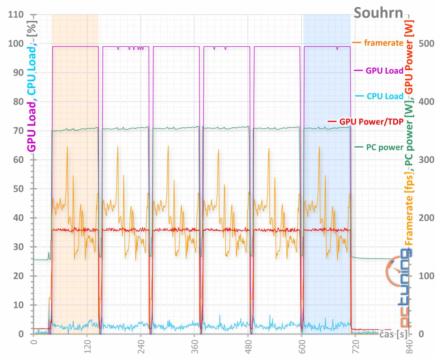Click the 'Souhrn' chart title
Screen dimensions: 436x358
click(x=378, y=13)
